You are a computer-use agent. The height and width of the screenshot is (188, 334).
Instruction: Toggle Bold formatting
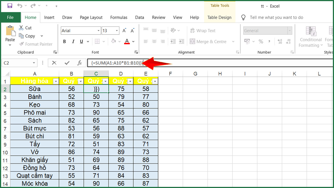click(x=64, y=42)
